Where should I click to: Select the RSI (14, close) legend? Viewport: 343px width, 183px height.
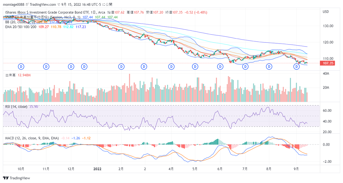[16, 107]
